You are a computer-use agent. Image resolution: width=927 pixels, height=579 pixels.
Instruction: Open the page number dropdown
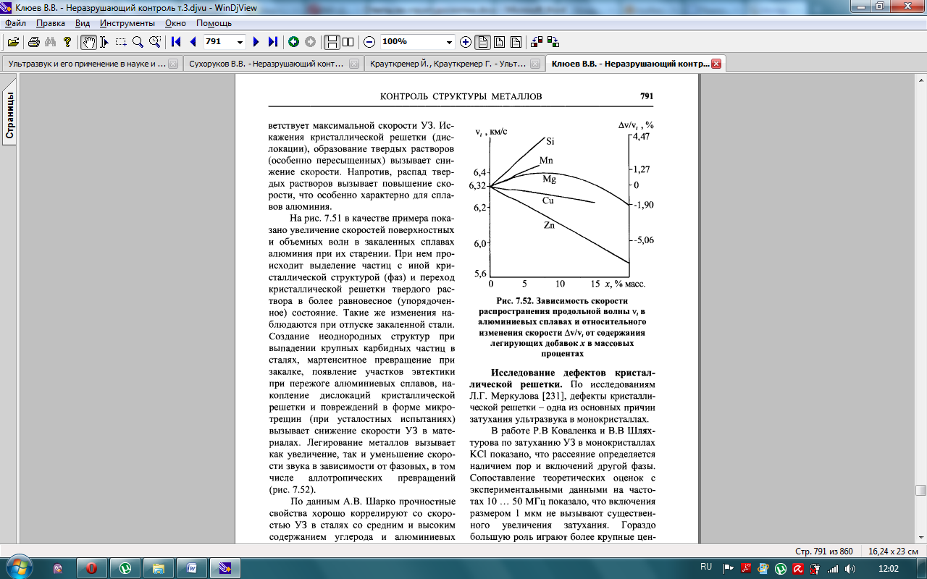point(240,42)
